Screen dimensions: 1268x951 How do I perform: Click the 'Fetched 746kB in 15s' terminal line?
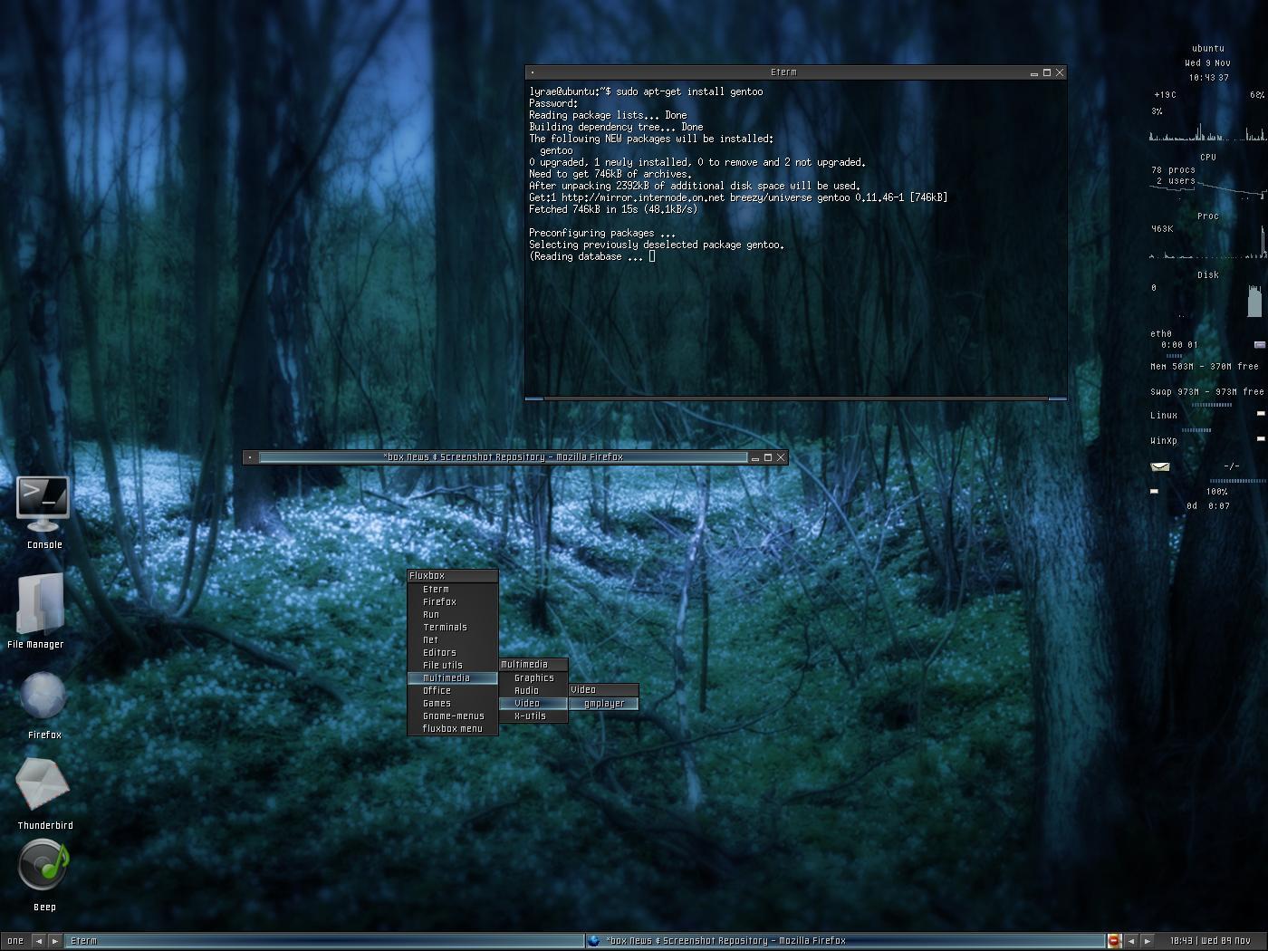click(x=613, y=209)
